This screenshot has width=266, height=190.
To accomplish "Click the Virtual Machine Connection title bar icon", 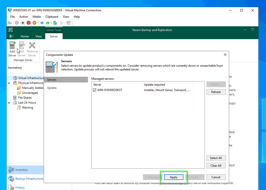I will (x=10, y=10).
